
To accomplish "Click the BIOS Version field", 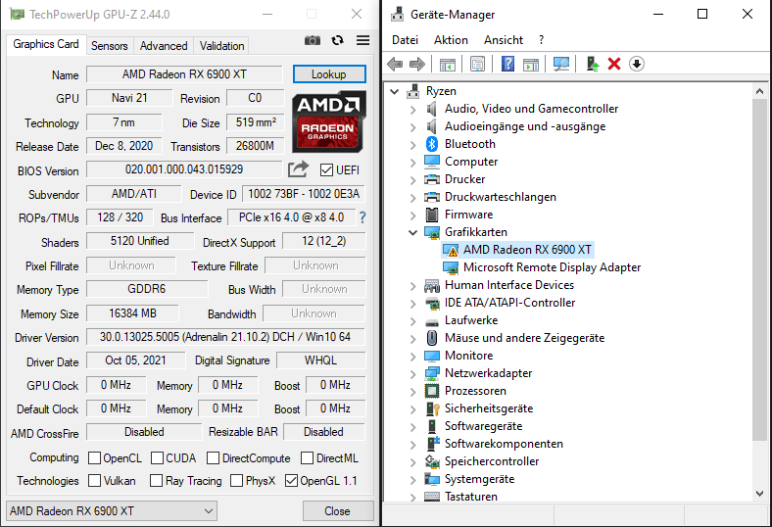I will tap(184, 169).
